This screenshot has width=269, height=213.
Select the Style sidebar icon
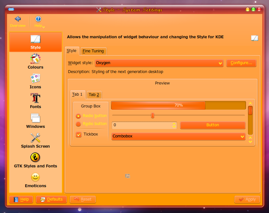tap(35, 39)
